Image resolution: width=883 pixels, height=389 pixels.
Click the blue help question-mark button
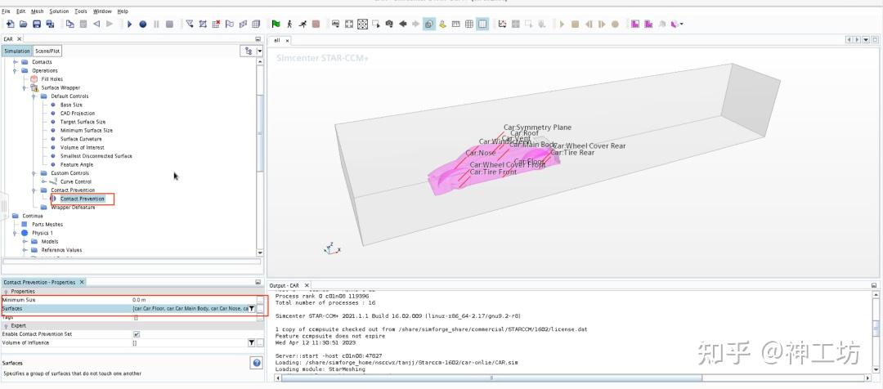[x=256, y=363]
